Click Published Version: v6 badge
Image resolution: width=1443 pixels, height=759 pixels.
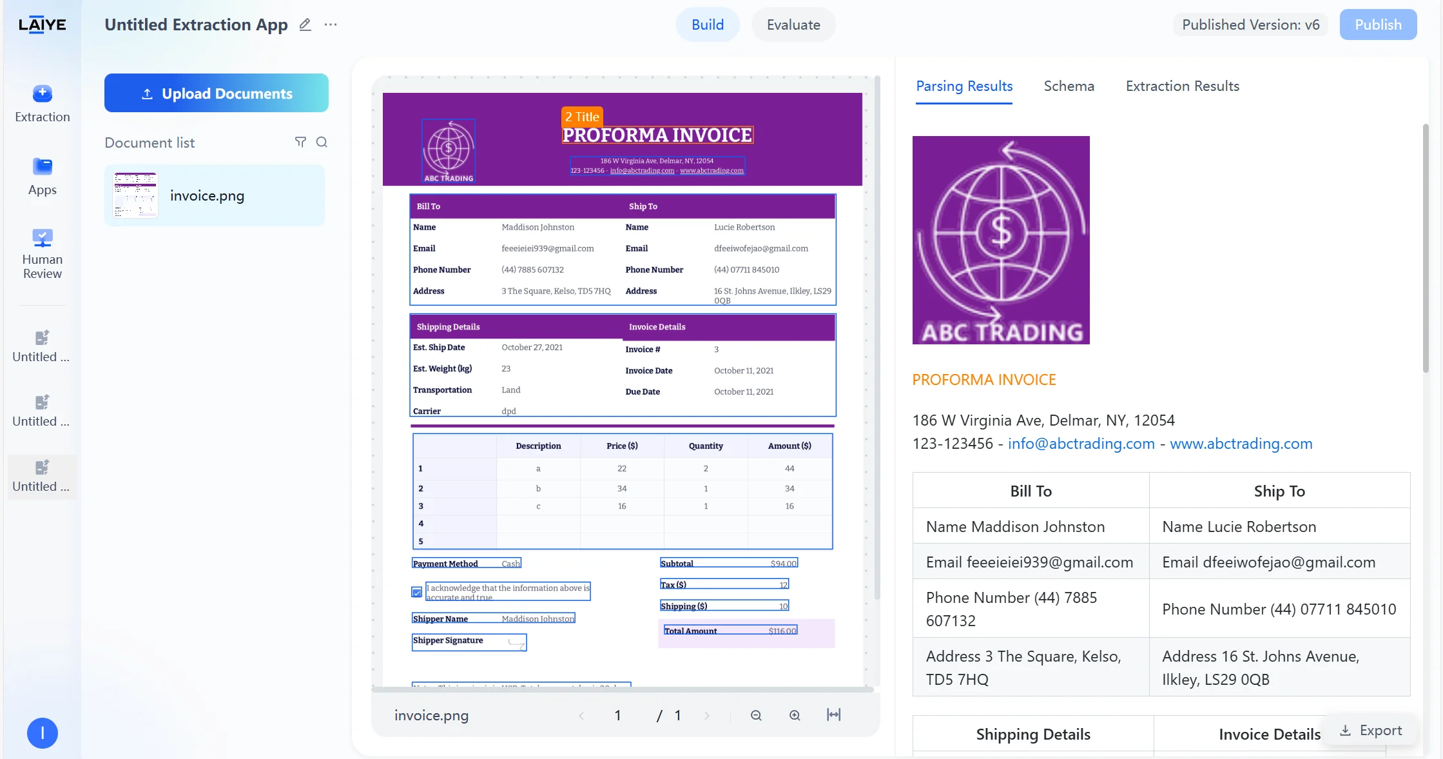pos(1250,25)
